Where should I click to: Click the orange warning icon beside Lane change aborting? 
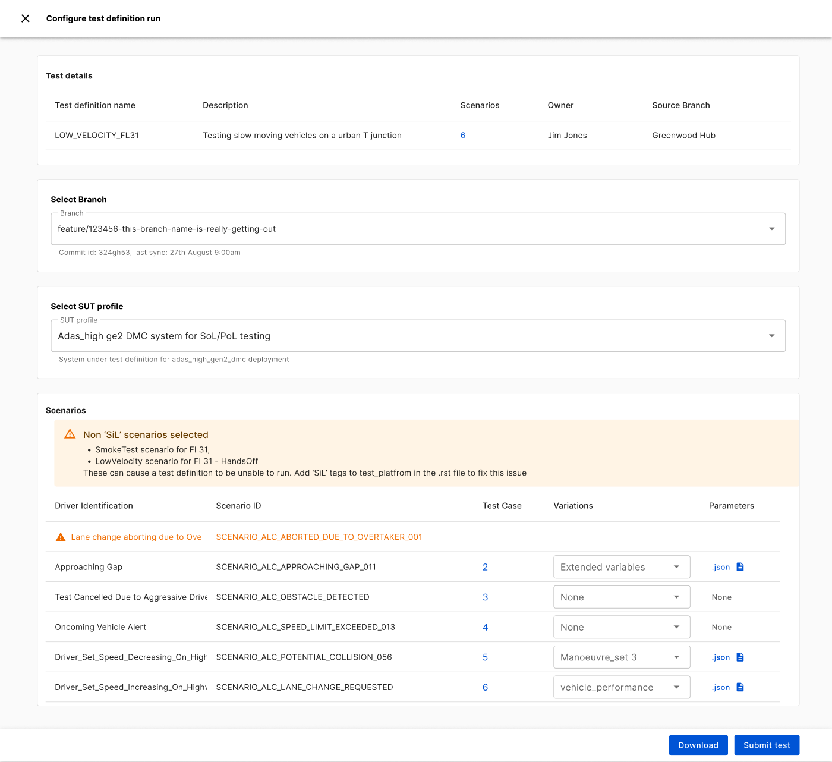(x=61, y=537)
